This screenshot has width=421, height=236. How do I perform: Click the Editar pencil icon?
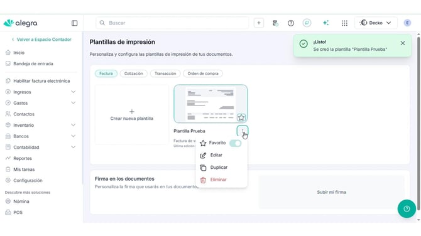[203, 155]
